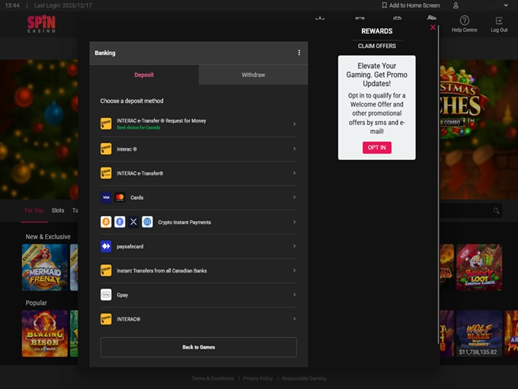This screenshot has height=389, width=518.
Task: Click the Visa card icon
Action: coord(106,197)
